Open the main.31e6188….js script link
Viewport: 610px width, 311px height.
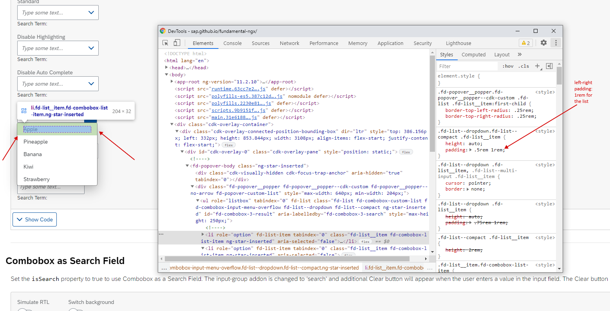[x=234, y=117]
